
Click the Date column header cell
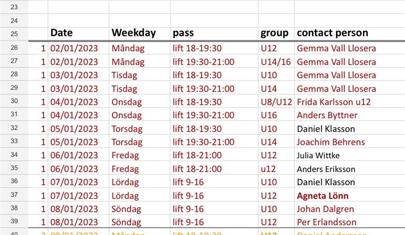click(78, 34)
